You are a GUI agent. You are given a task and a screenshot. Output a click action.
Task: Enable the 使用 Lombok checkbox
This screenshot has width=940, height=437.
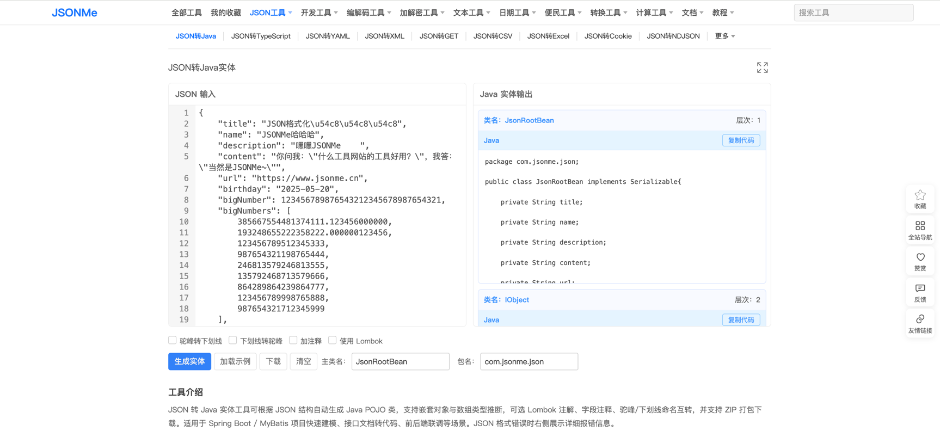point(333,341)
